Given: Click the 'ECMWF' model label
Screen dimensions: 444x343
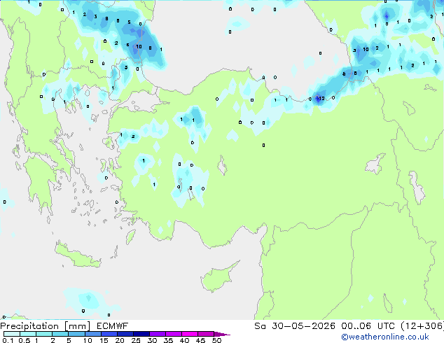Looking at the screenshot, I should (113, 326).
